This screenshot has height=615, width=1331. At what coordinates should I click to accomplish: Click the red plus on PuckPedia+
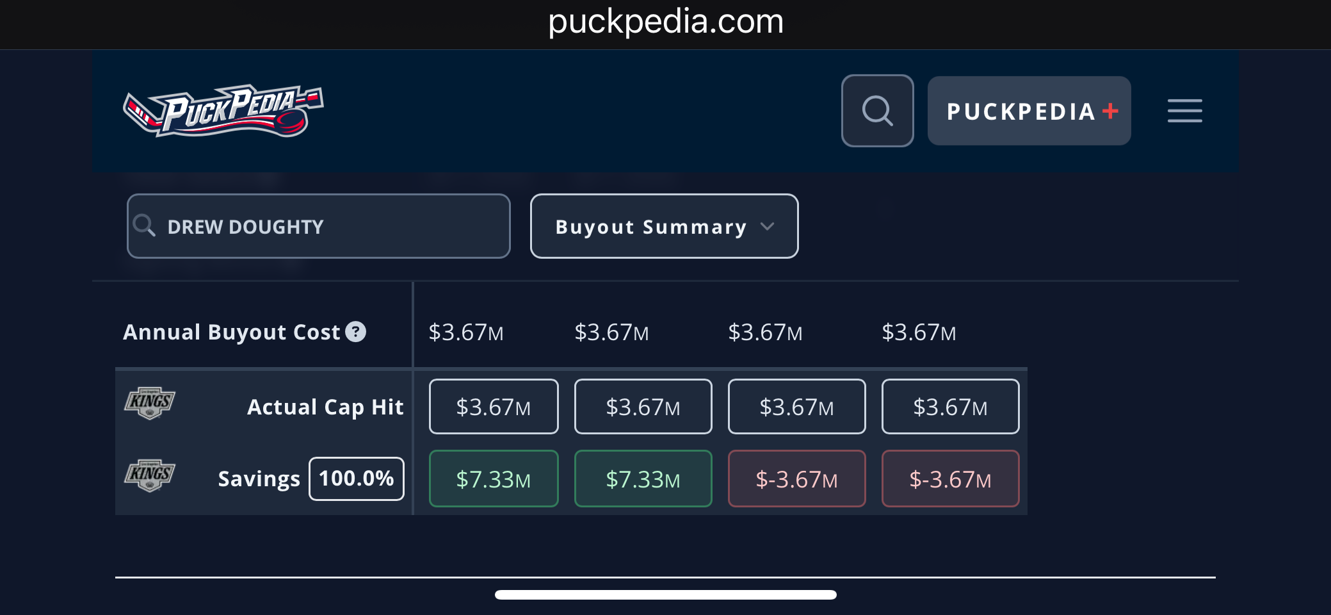click(1111, 111)
